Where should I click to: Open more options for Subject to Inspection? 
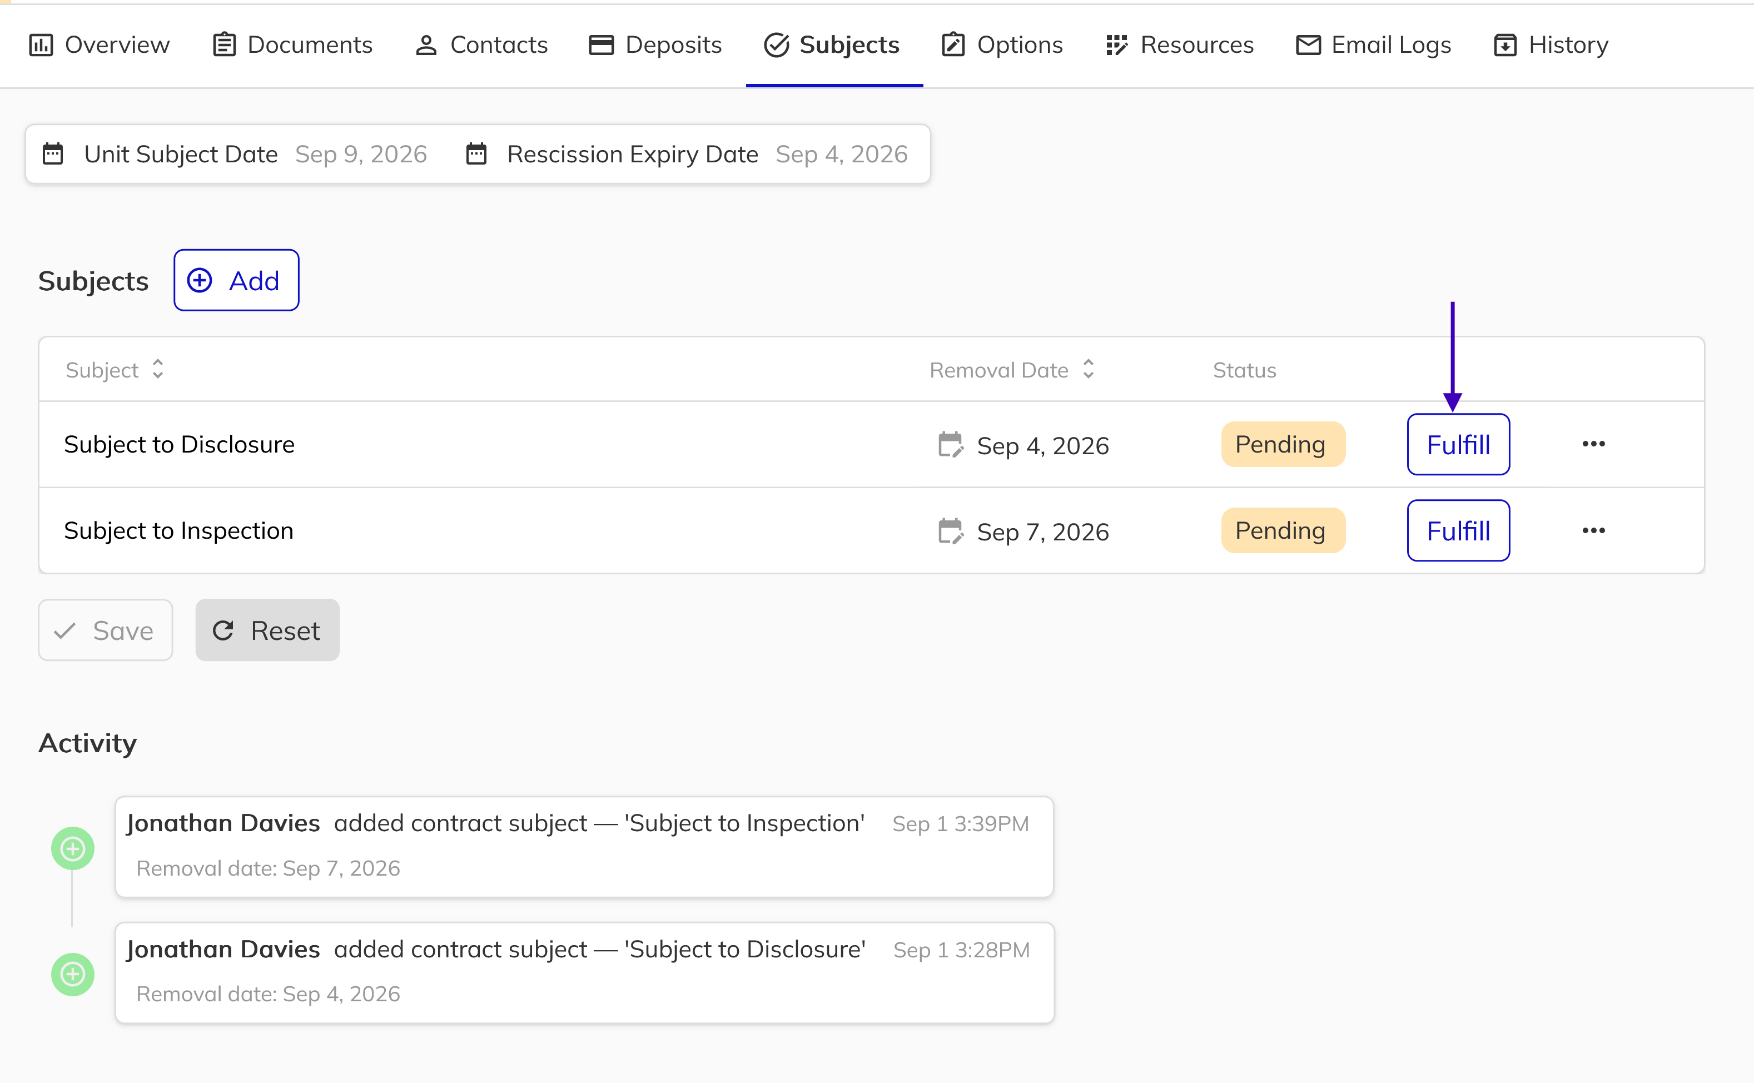coord(1593,531)
